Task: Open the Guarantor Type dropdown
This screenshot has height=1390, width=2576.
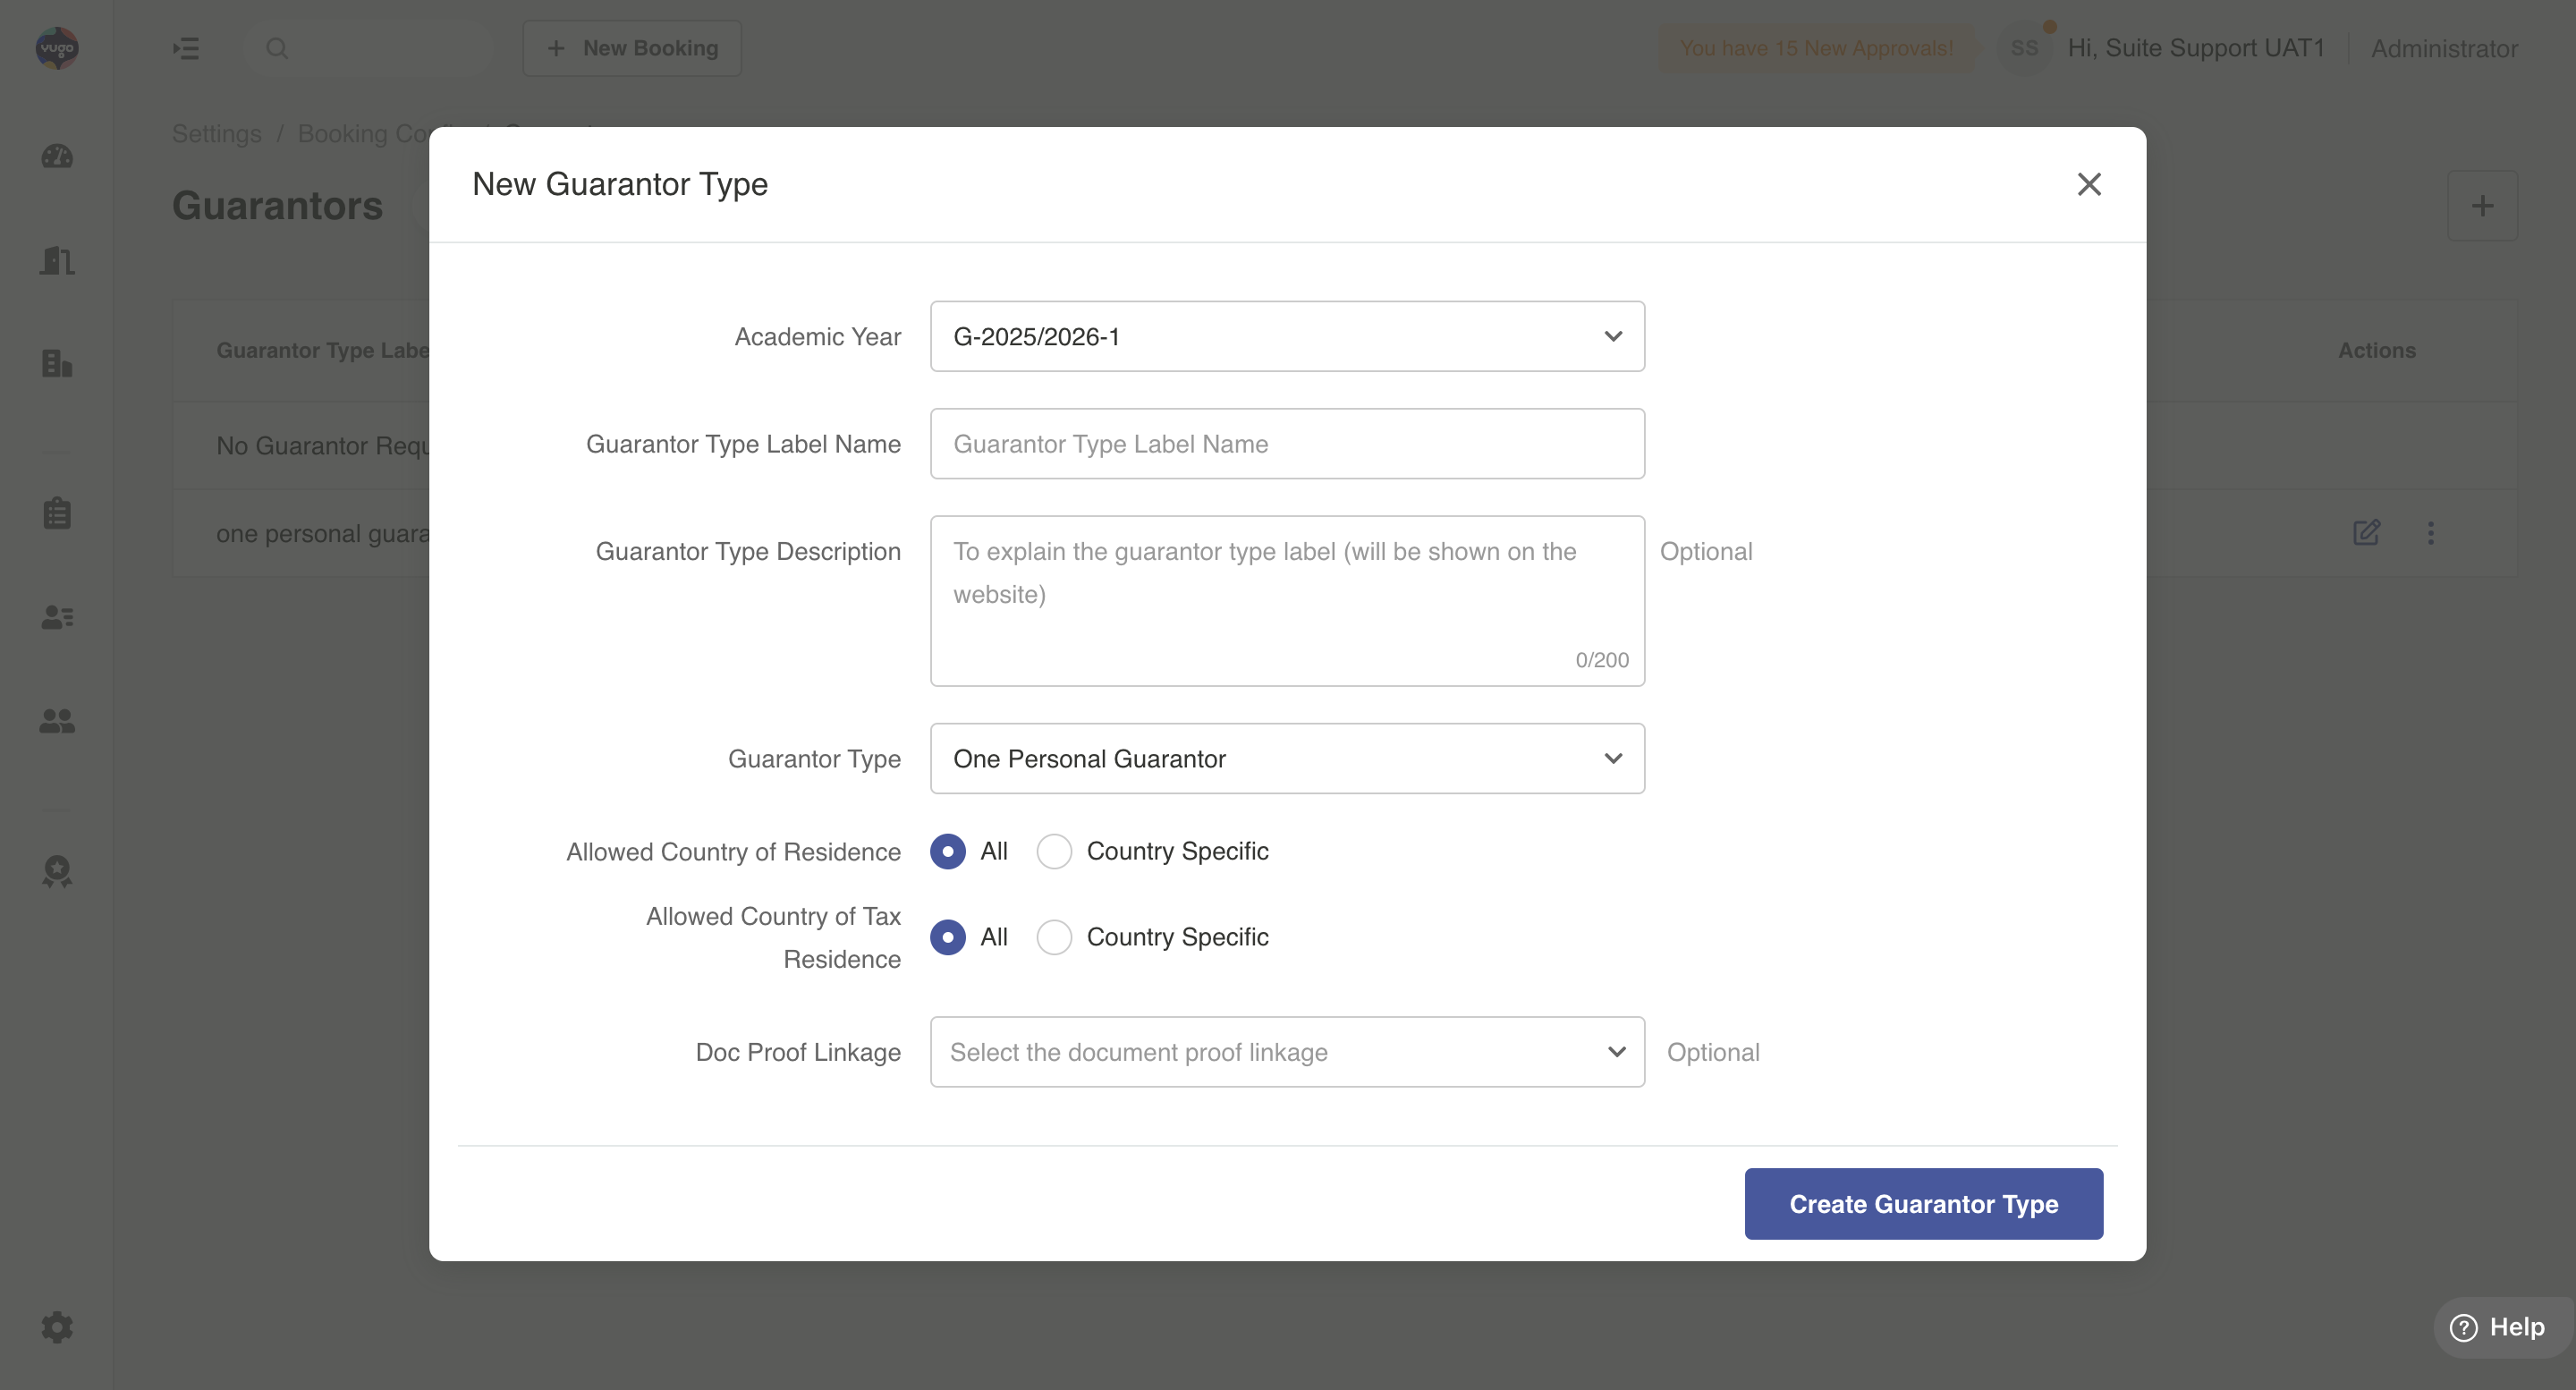Action: (1286, 758)
